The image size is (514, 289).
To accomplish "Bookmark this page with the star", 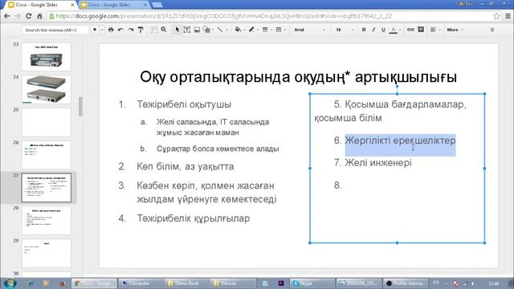I will 496,16.
